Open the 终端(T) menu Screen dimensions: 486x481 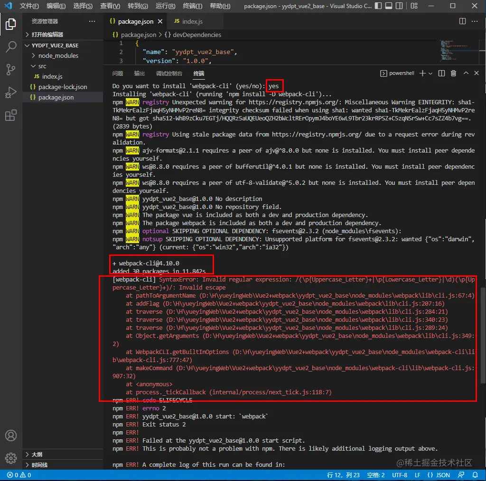[193, 6]
